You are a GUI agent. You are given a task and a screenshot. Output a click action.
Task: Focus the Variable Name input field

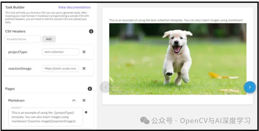[x=22, y=39]
